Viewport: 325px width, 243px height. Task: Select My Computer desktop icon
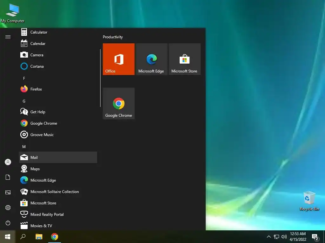(12, 14)
